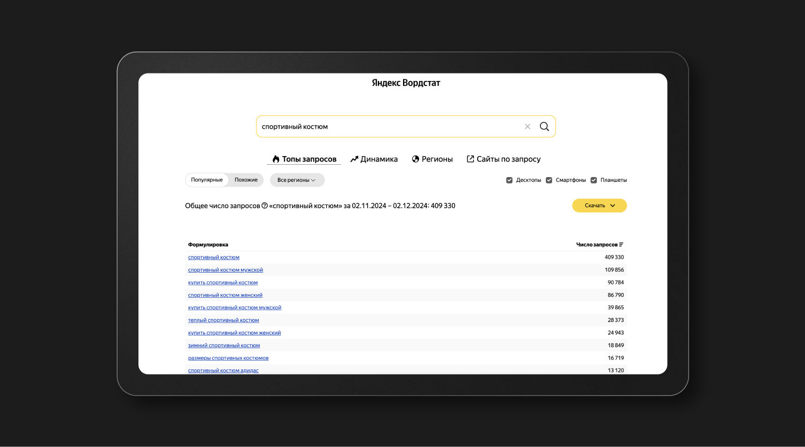Click the sort icon beside 'Число запросов'
805x447 pixels.
[x=621, y=245]
